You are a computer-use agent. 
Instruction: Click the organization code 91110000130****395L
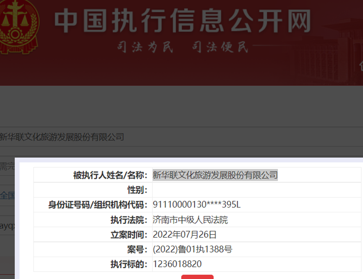196,205
